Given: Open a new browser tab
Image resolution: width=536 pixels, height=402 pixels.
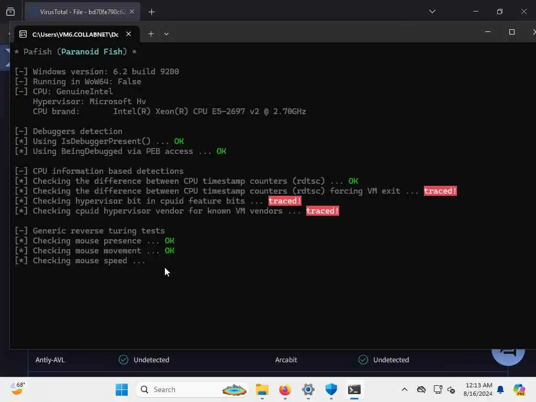Looking at the screenshot, I should tap(151, 12).
